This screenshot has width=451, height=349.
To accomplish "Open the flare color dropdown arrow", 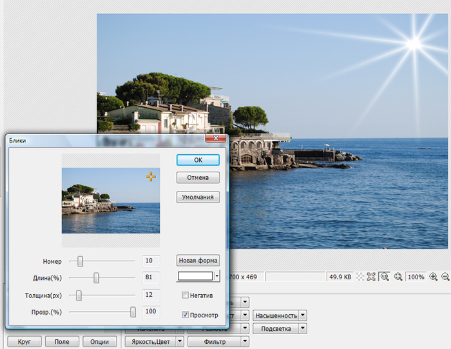I will tap(217, 276).
